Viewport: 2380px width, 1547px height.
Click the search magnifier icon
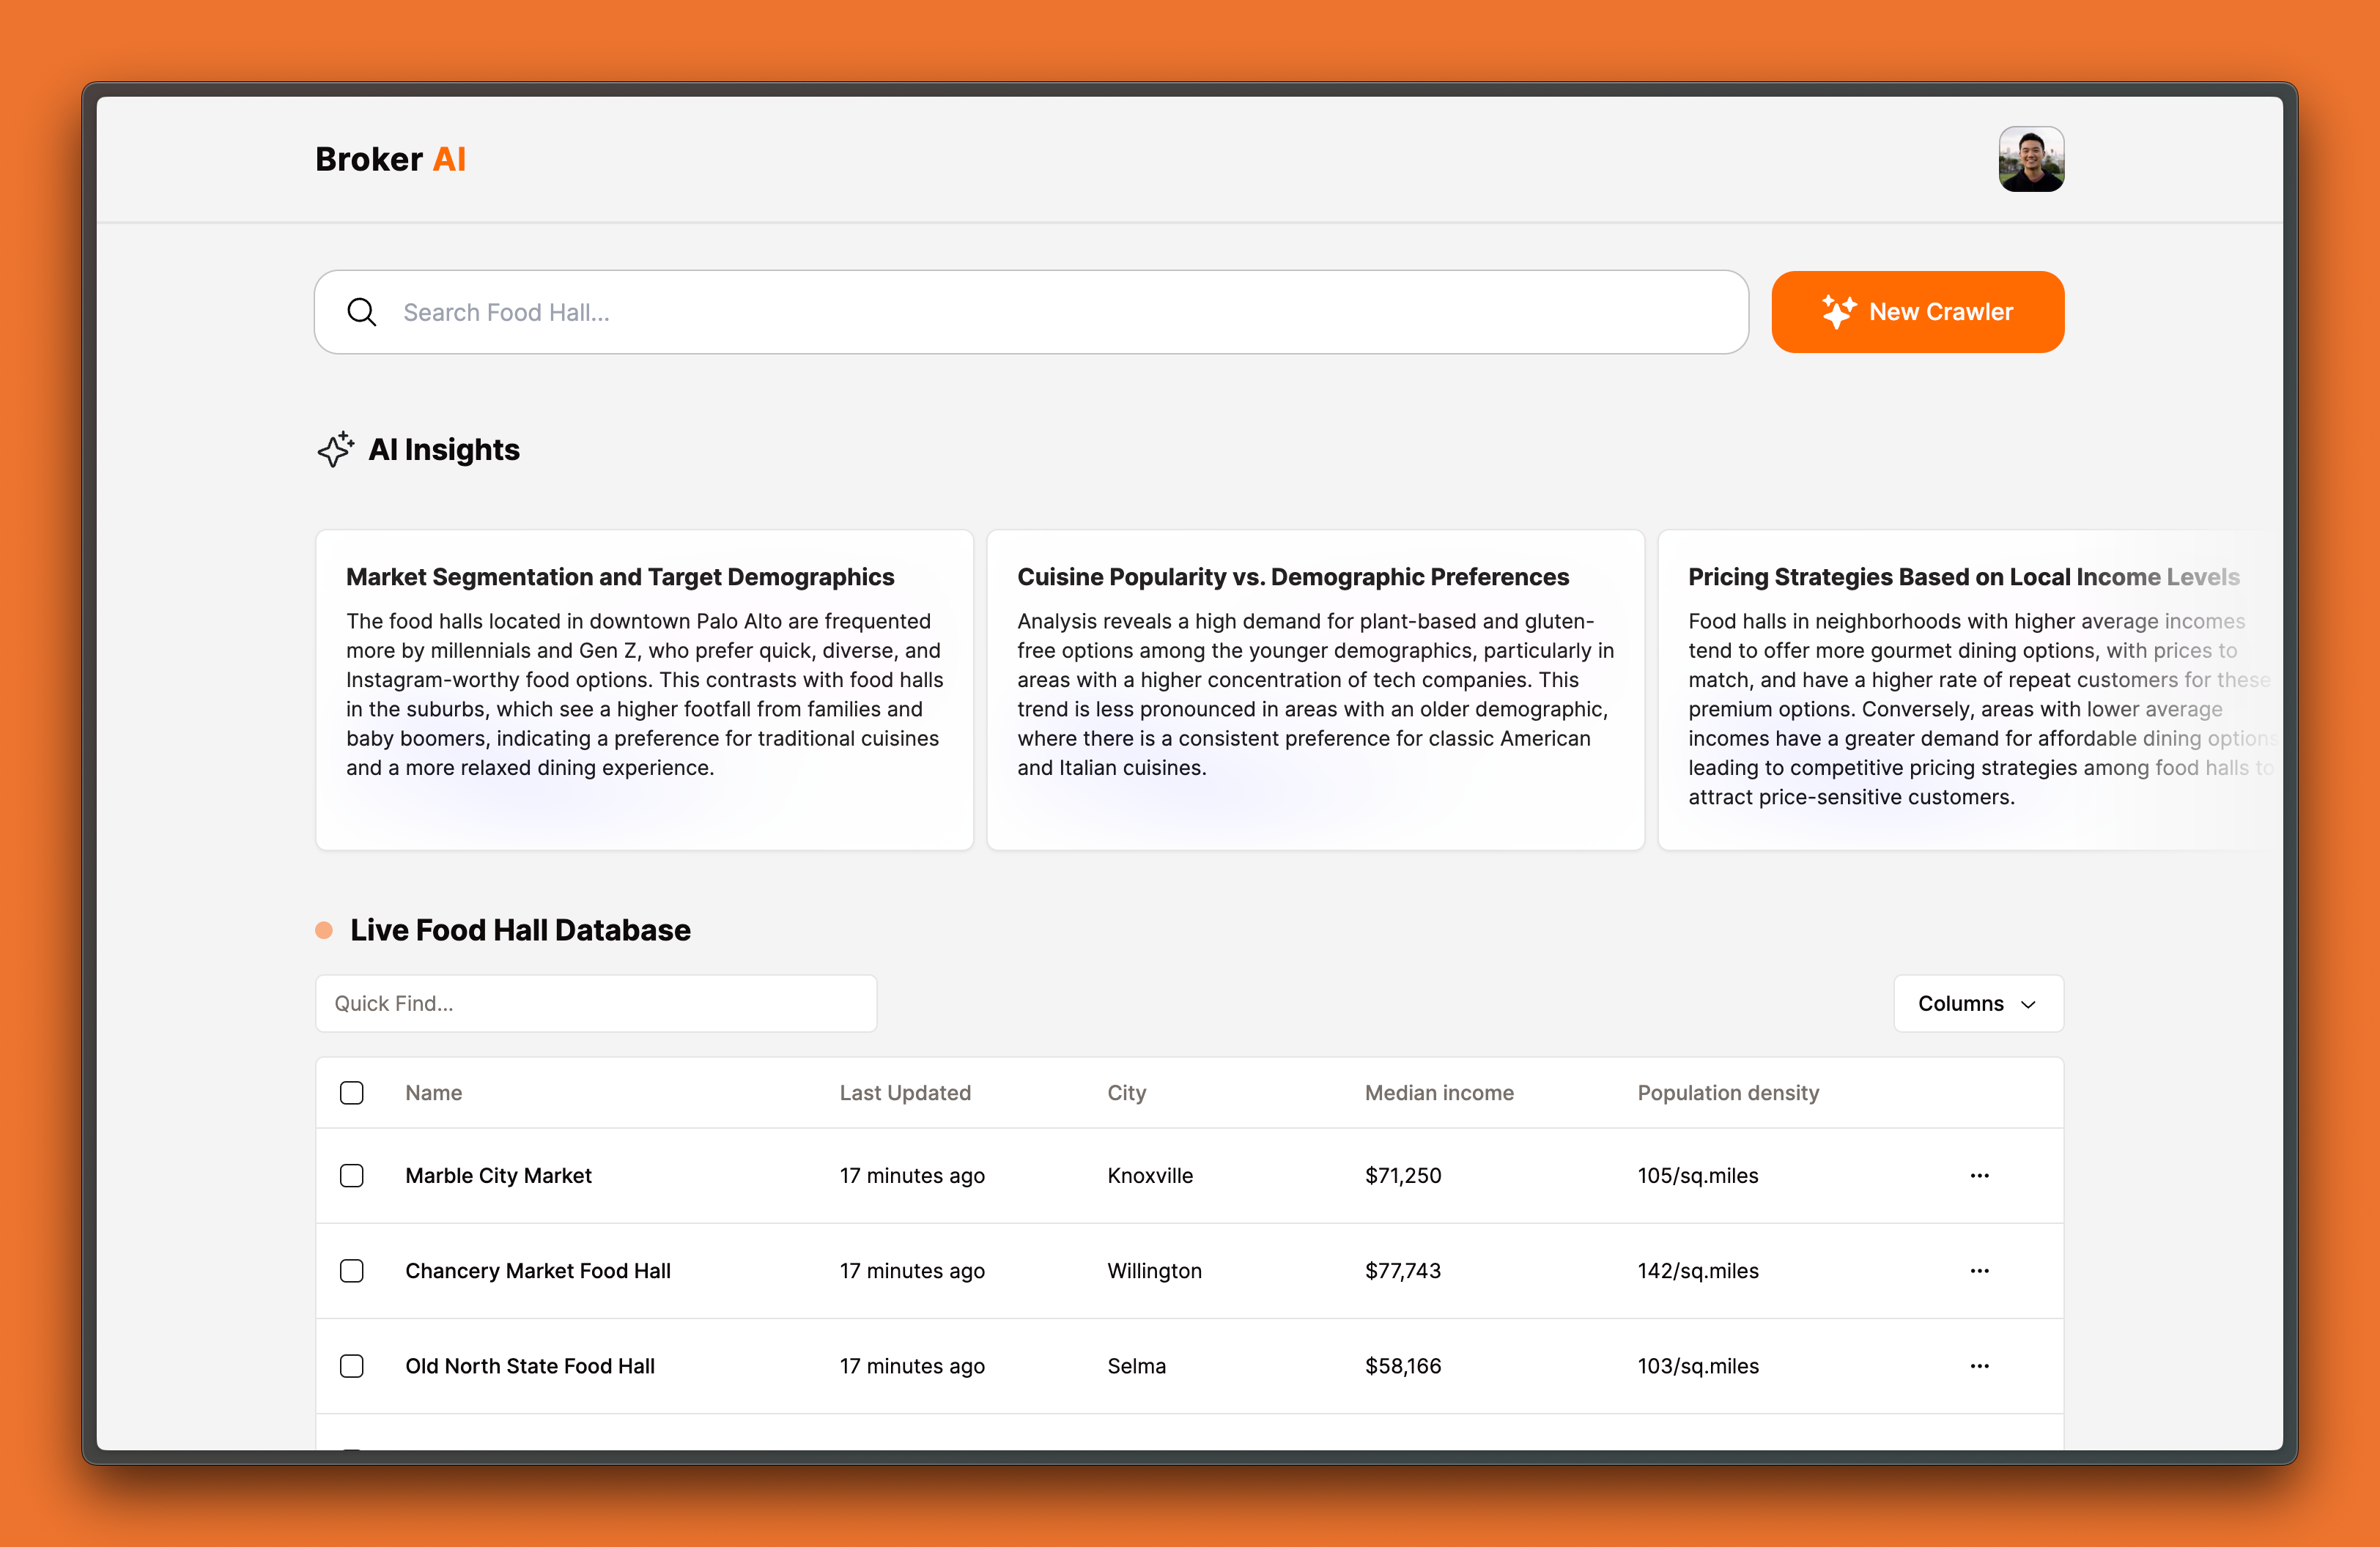(x=361, y=313)
